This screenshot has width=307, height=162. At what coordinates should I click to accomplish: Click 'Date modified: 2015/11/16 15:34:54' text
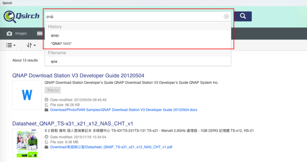(x=78, y=137)
